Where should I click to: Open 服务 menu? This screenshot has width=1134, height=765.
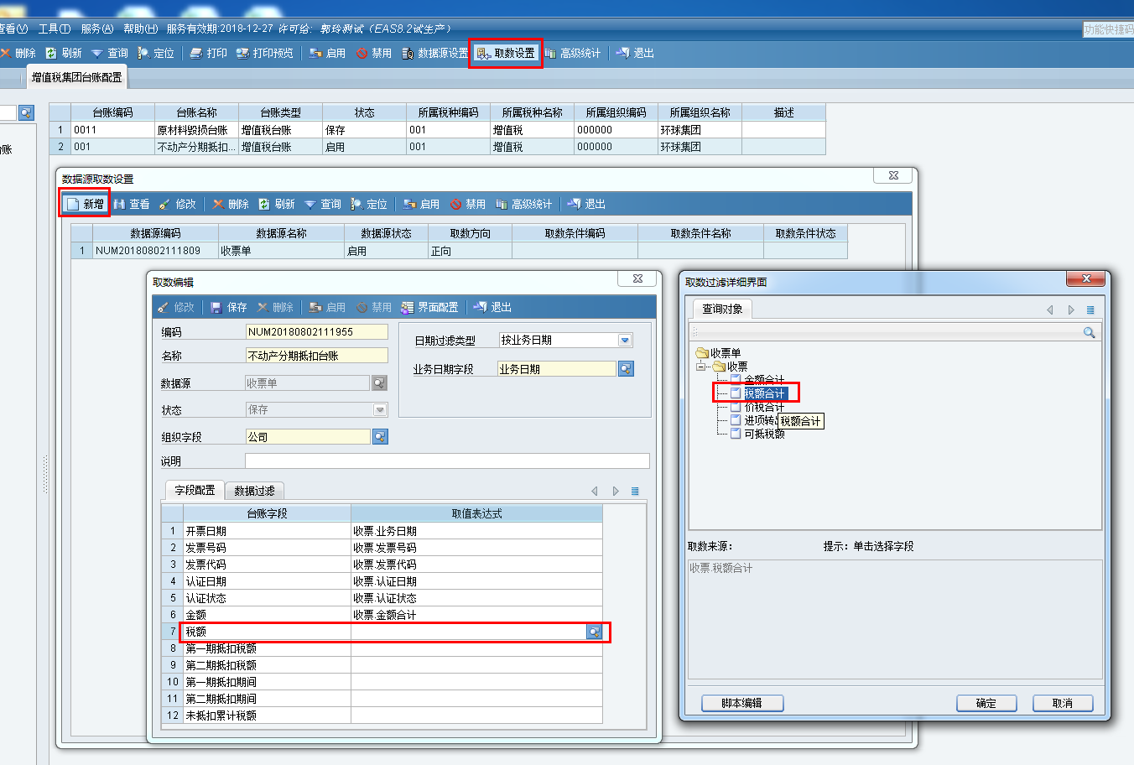tap(97, 29)
